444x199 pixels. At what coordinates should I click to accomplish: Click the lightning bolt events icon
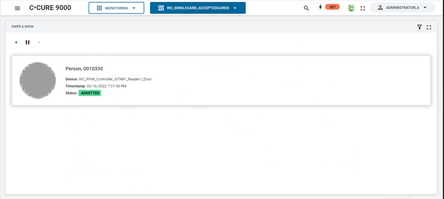[320, 7]
